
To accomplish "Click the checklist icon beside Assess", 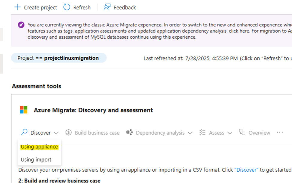I will tap(202, 132).
